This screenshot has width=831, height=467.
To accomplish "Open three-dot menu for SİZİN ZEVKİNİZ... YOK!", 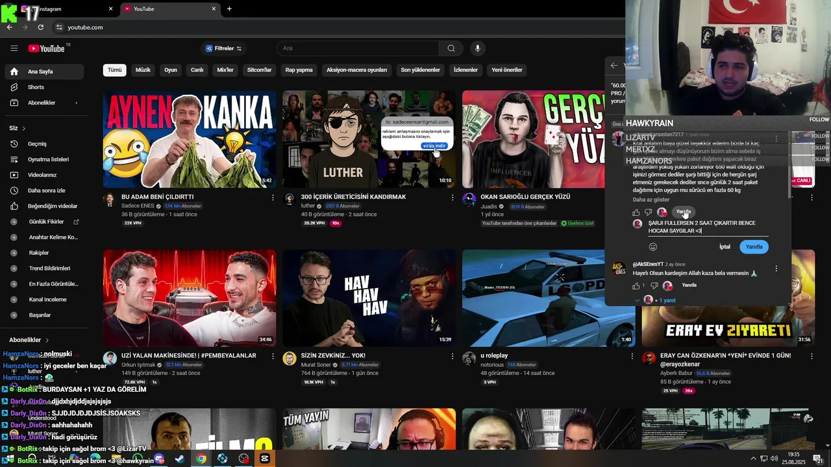I will [x=453, y=356].
